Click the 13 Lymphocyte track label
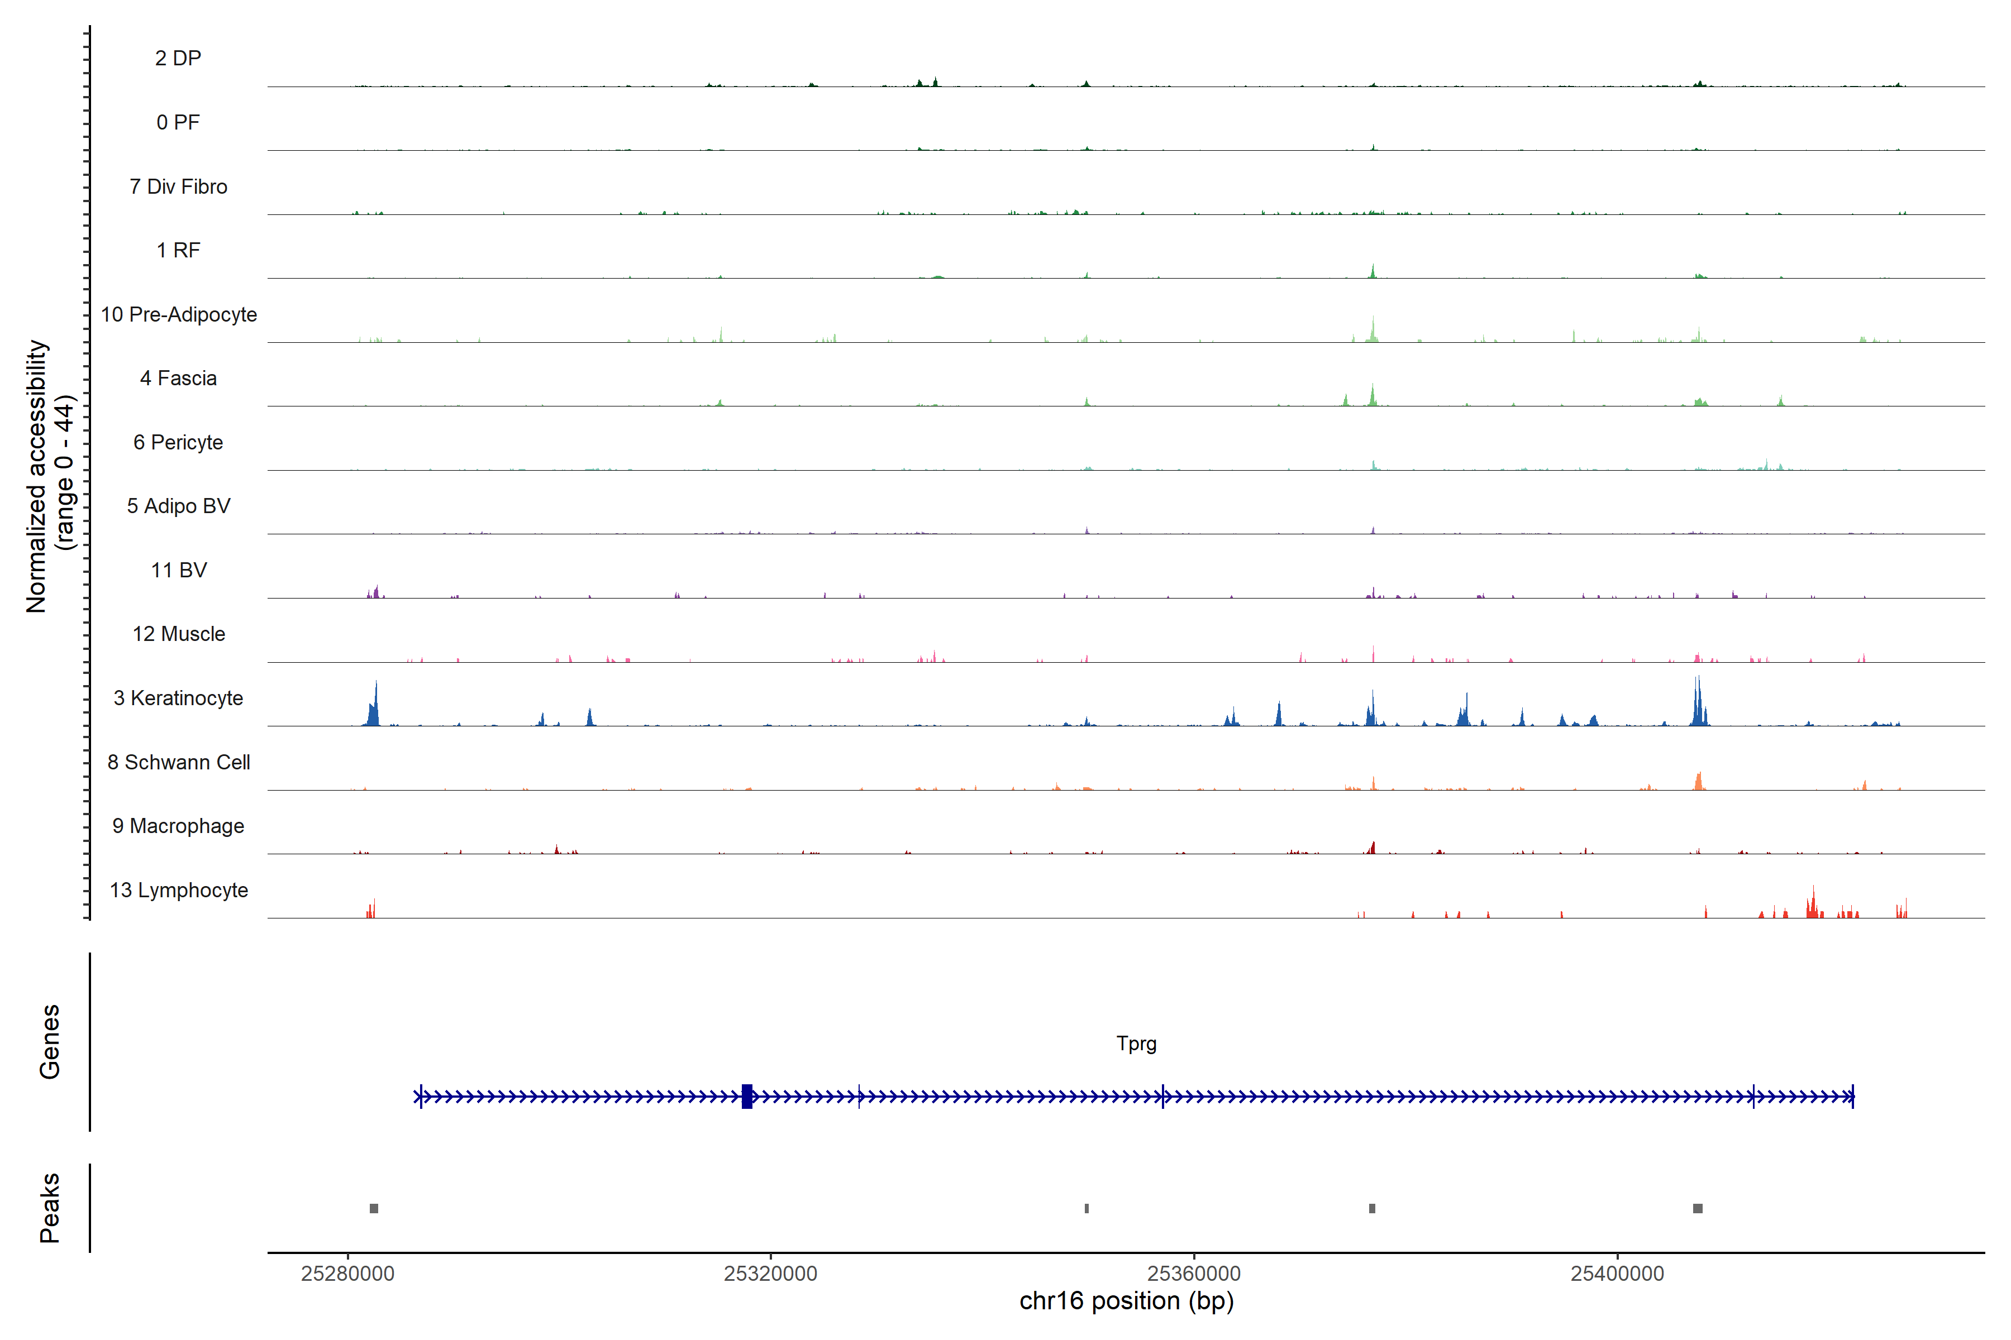 [178, 889]
